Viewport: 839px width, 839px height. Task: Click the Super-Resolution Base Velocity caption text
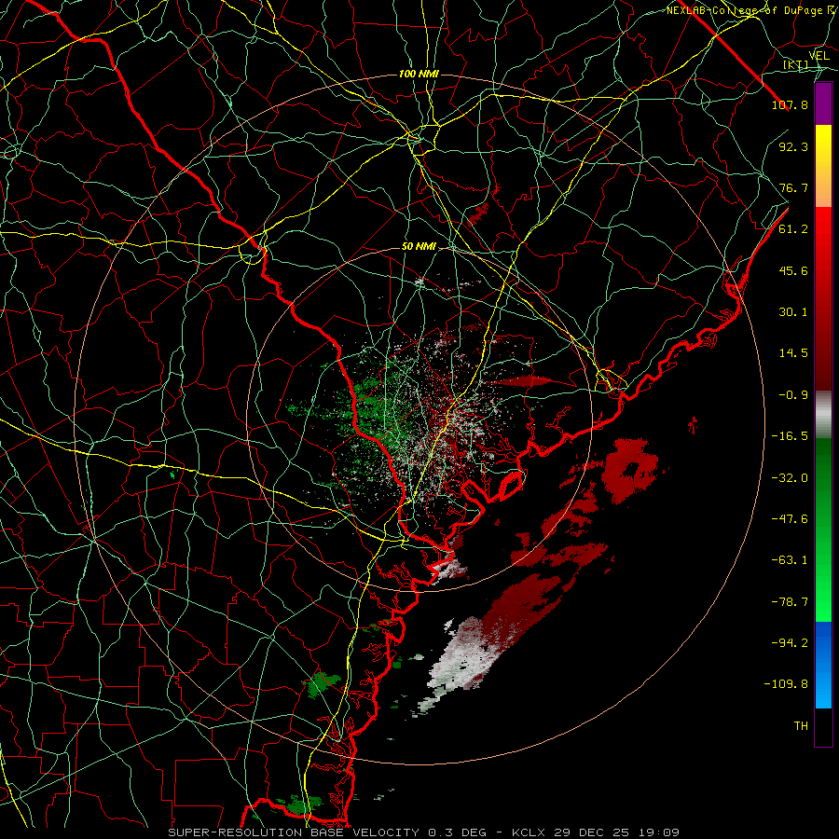point(424,832)
